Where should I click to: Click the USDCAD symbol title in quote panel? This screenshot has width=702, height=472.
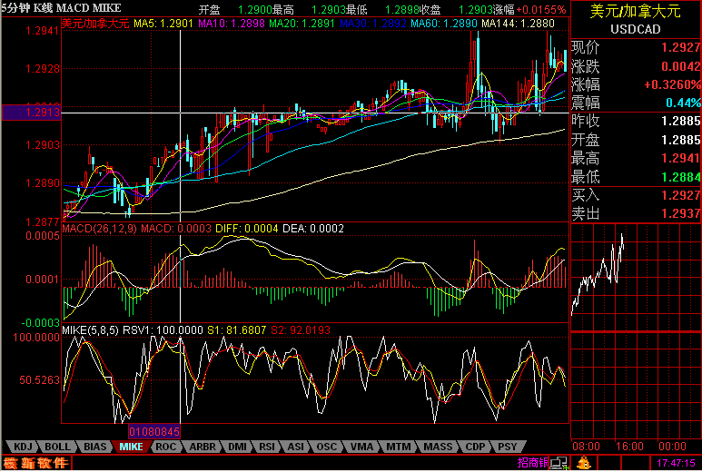[x=636, y=30]
